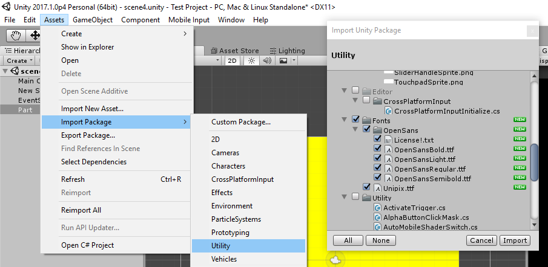Uncheck the OpenSansLight.ttf checkbox
The width and height of the screenshot is (548, 267).
377,158
